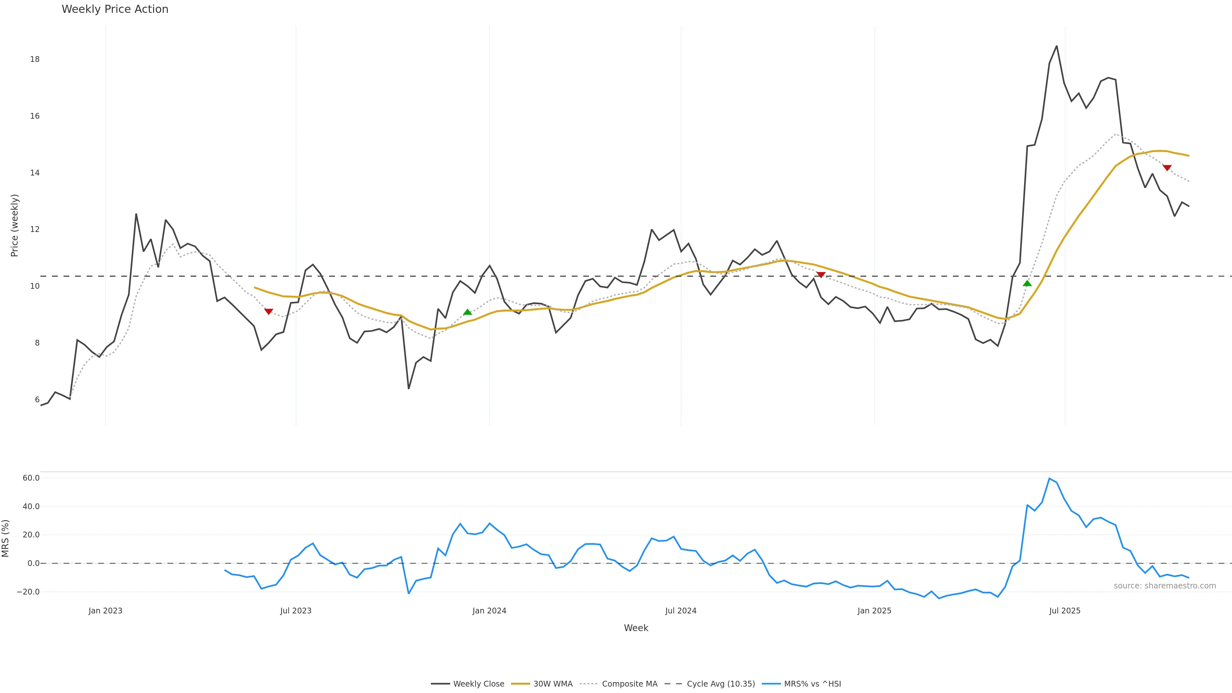1232x693 pixels.
Task: Click the Jan 2025 x-axis label
Action: click(874, 611)
